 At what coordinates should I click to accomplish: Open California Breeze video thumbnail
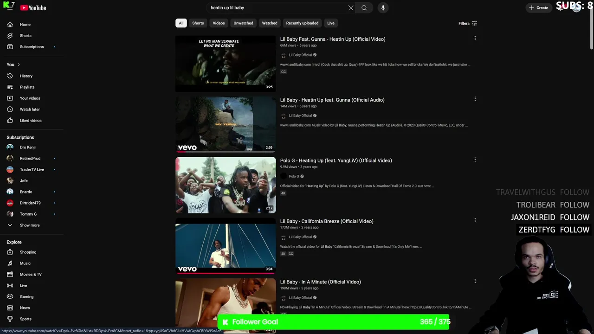pos(226,246)
